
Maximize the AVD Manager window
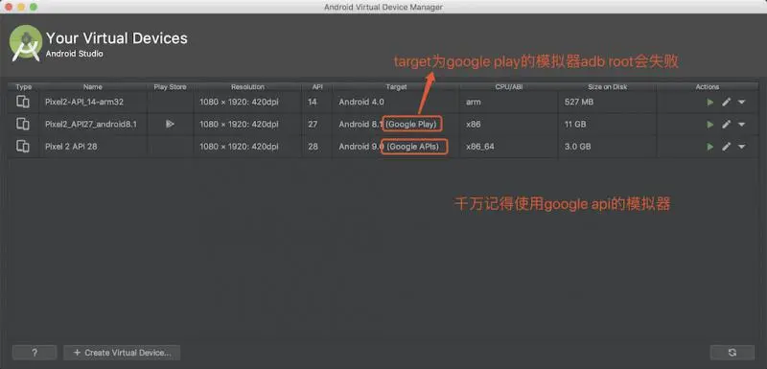(x=34, y=7)
